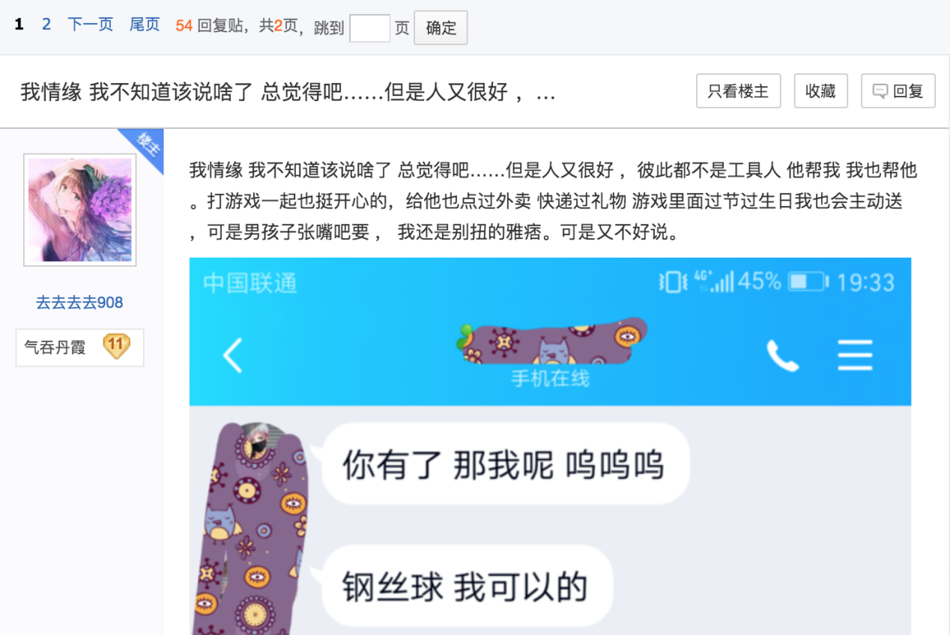
Task: Open poster's anime avatar image
Action: [79, 210]
